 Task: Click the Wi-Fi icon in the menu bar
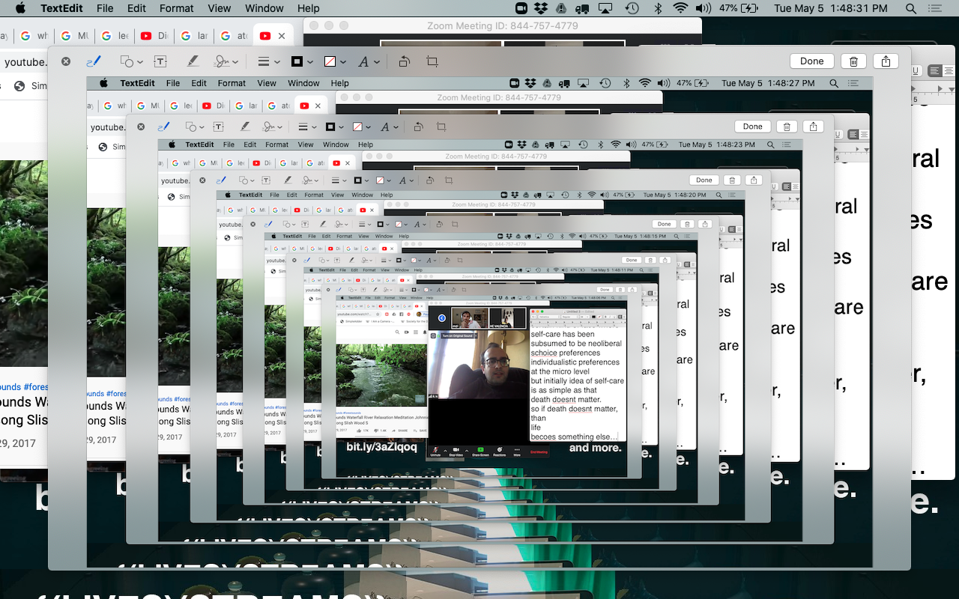680,8
